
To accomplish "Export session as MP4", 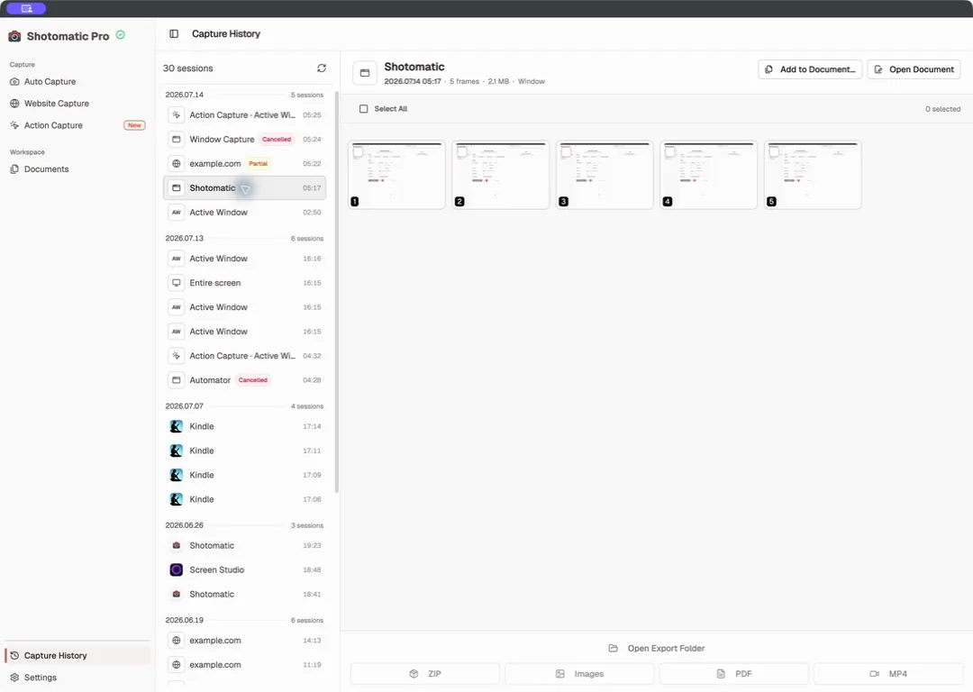I will pyautogui.click(x=888, y=674).
